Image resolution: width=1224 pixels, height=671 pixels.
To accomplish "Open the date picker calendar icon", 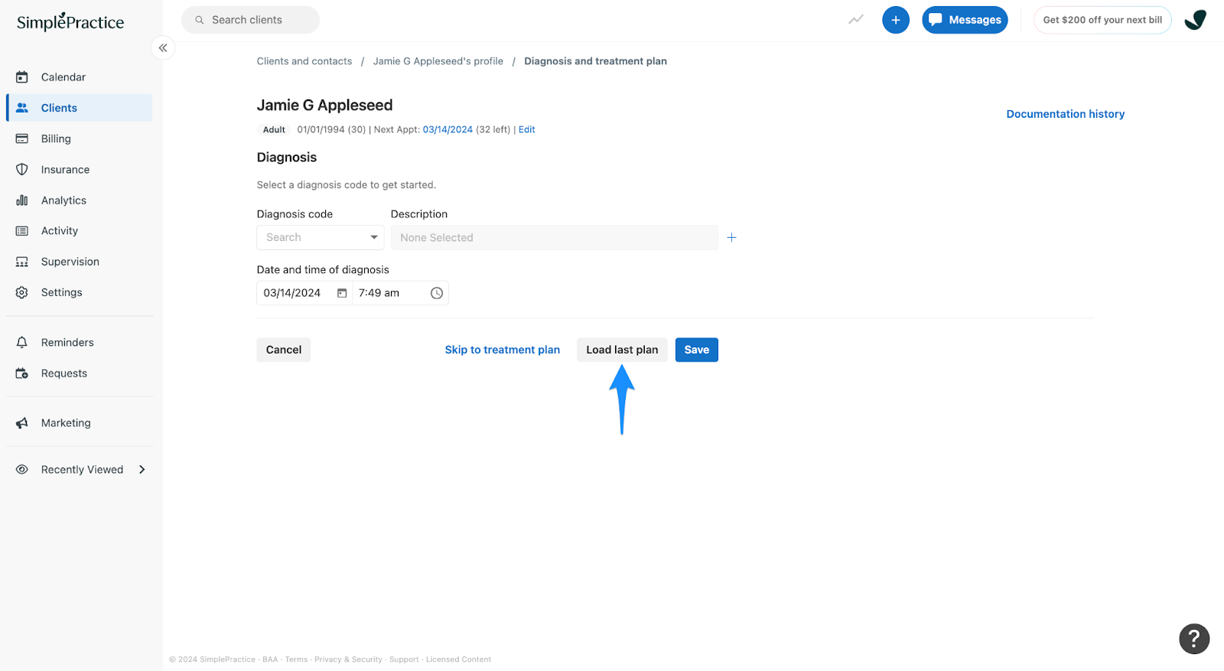I will 342,293.
